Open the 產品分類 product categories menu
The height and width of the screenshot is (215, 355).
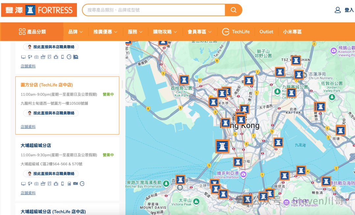[x=32, y=32]
